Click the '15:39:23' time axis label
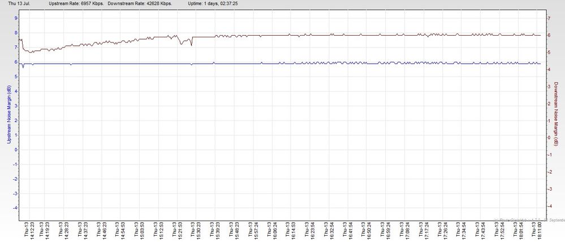The width and height of the screenshot is (565, 242). (219, 231)
